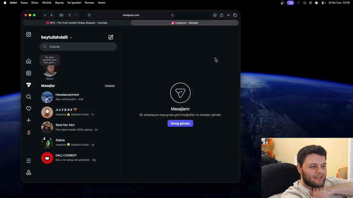The width and height of the screenshot is (353, 198).
Task: Decrease text size small A button
Action: tap(45, 15)
